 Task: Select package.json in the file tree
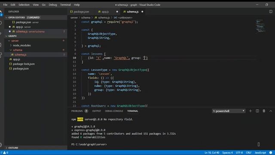tap(36, 68)
